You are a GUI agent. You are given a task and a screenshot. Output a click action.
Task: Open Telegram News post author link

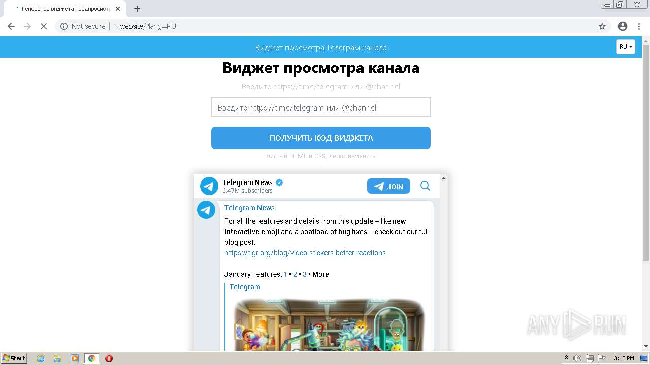click(249, 208)
